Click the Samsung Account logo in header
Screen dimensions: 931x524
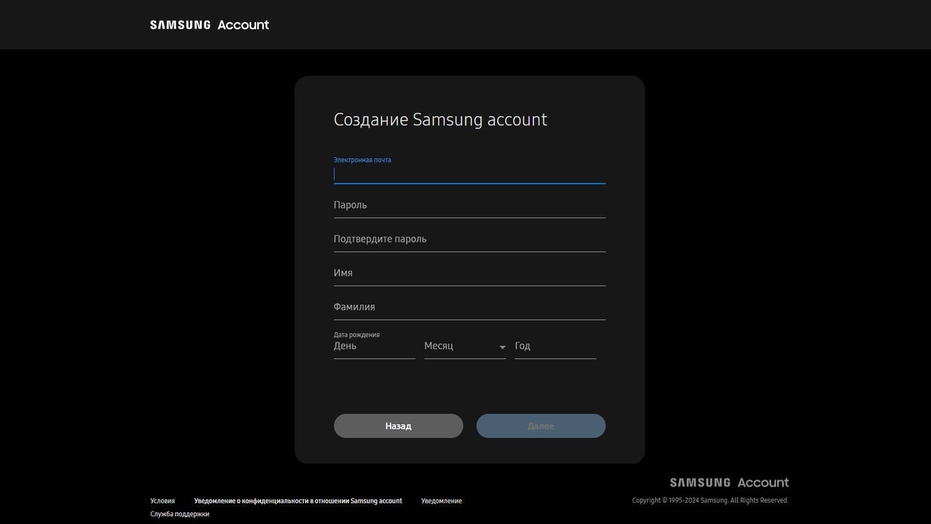pos(209,25)
